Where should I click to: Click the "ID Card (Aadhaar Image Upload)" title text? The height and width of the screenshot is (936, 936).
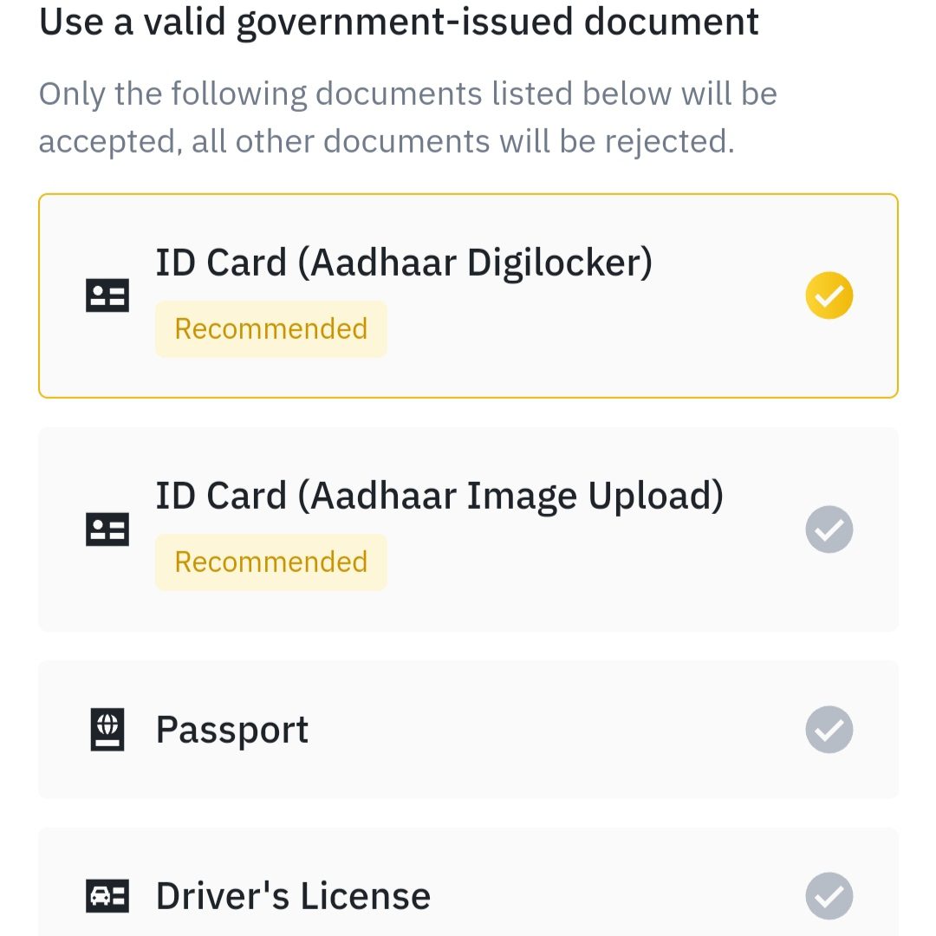click(439, 497)
